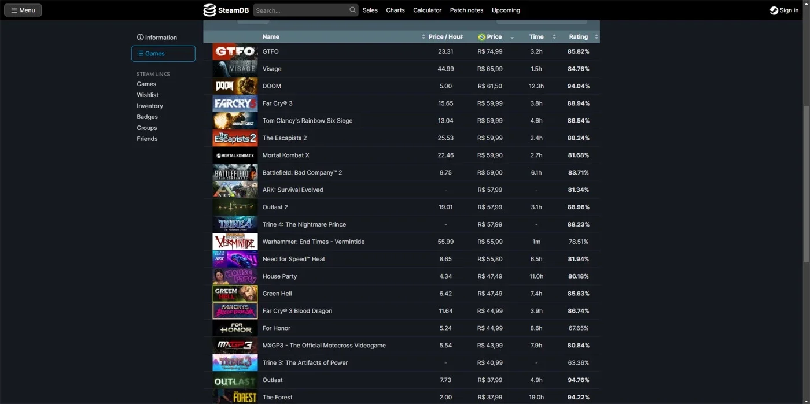Sort table by Rating column
Viewport: 810px width, 404px height.
pyautogui.click(x=579, y=37)
